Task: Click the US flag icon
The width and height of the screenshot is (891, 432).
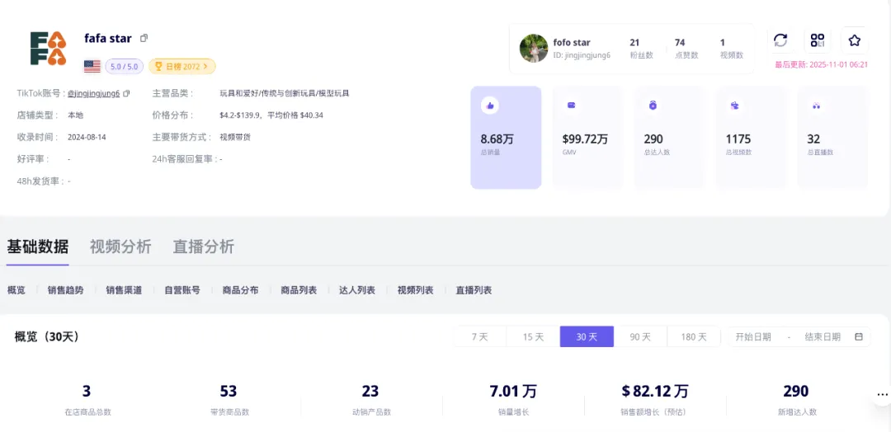Action: coord(92,67)
